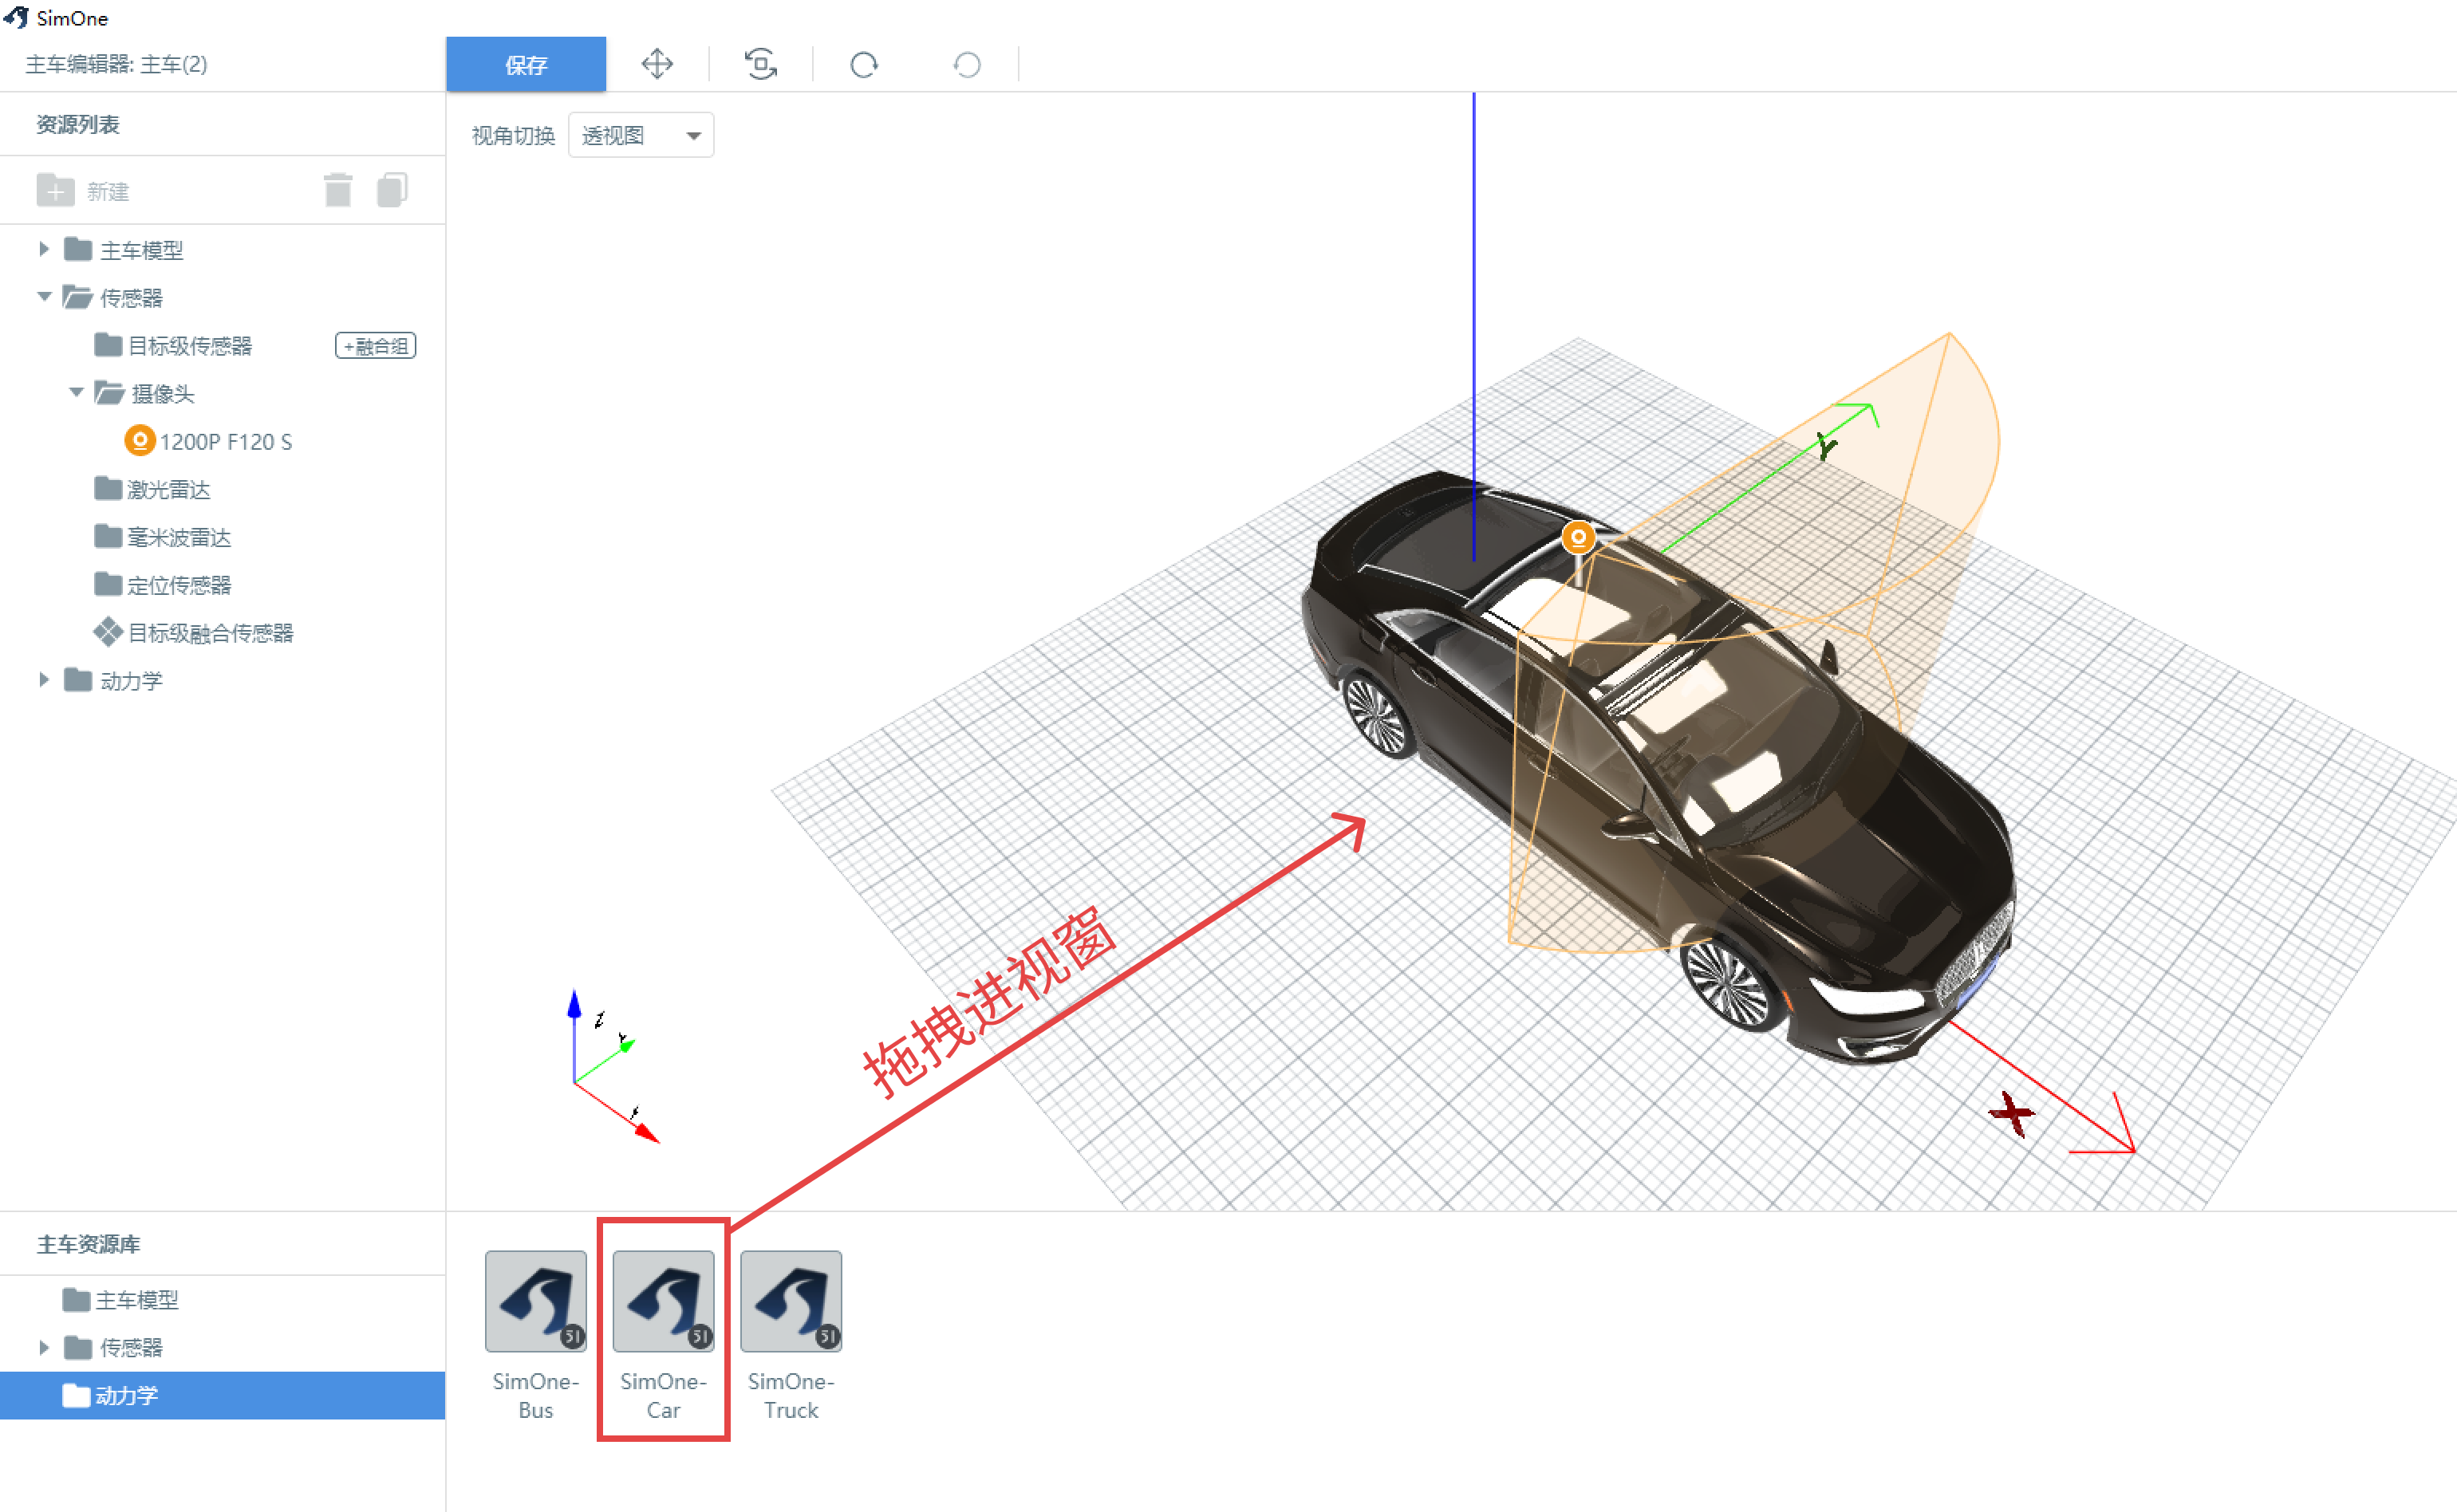Click the +融合组 button

375,346
